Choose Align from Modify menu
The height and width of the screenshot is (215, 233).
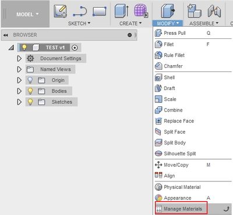[x=193, y=175]
